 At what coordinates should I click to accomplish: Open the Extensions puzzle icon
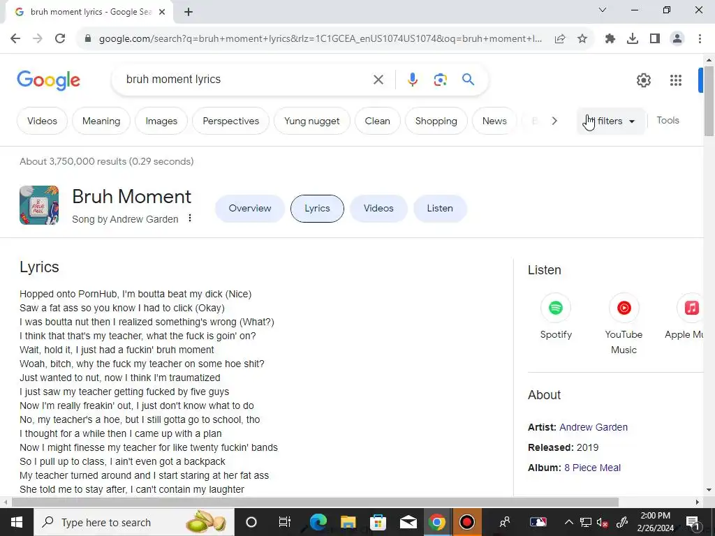[610, 39]
